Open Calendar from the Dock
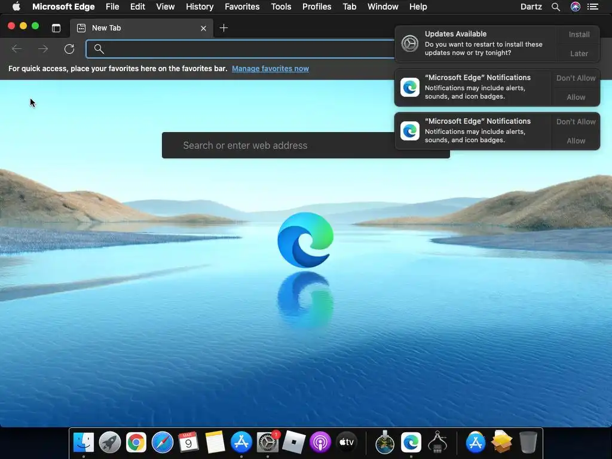 [x=188, y=442]
